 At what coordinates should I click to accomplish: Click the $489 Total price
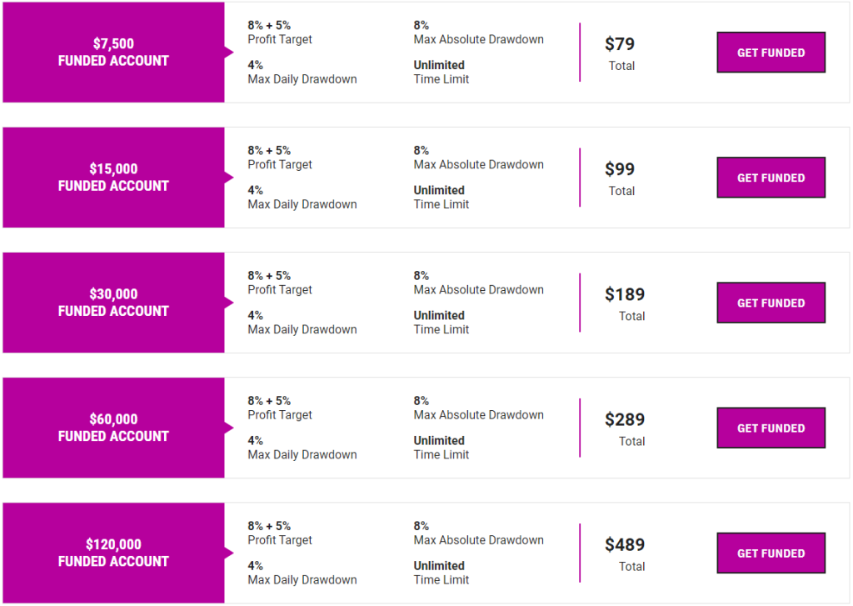pyautogui.click(x=625, y=554)
